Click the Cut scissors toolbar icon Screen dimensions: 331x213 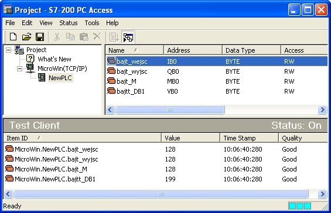coord(57,37)
